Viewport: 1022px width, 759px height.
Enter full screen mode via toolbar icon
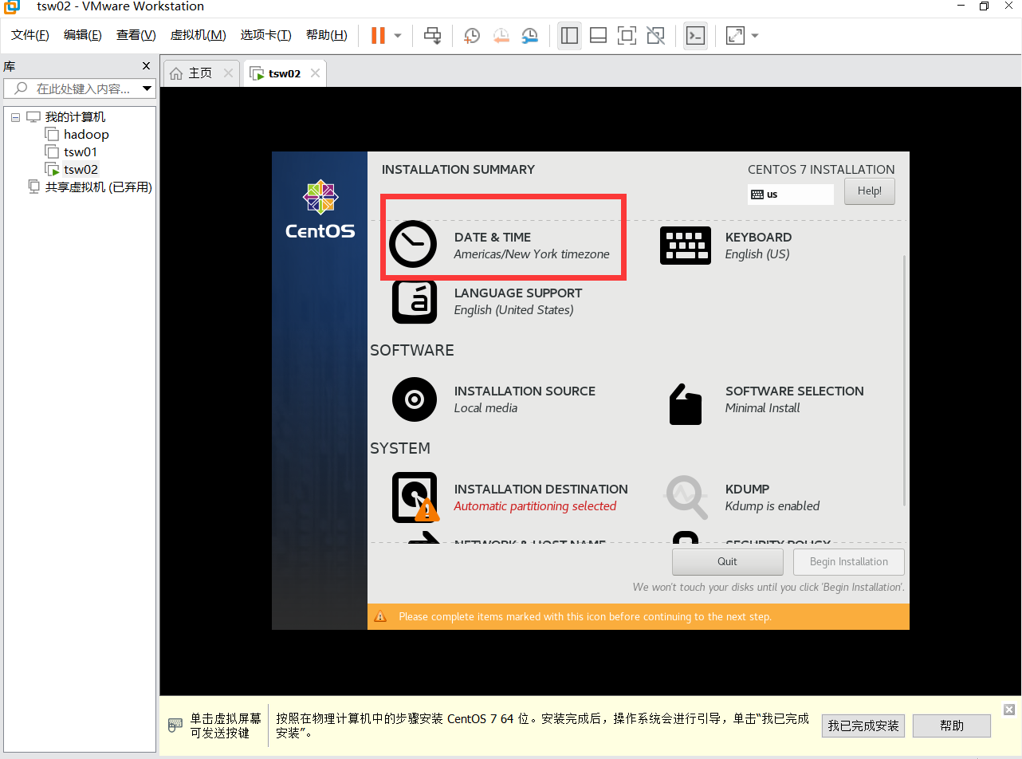click(x=627, y=35)
